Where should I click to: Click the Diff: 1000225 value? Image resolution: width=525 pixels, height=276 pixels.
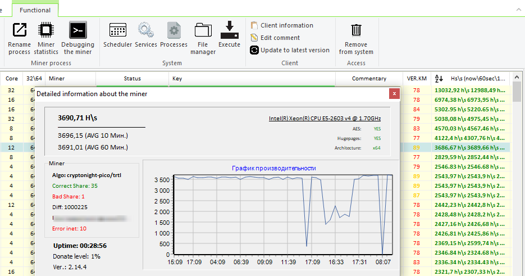click(x=70, y=207)
